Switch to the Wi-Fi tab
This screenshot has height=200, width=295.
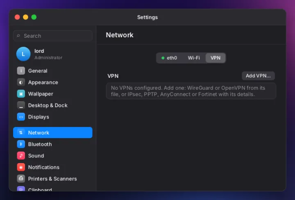pyautogui.click(x=194, y=58)
